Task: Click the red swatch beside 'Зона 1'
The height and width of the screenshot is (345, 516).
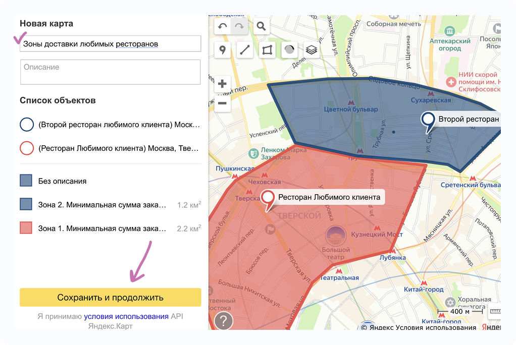Action: (26, 228)
